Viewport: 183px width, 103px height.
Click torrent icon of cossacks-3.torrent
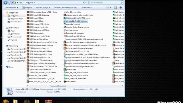pos(65,24)
